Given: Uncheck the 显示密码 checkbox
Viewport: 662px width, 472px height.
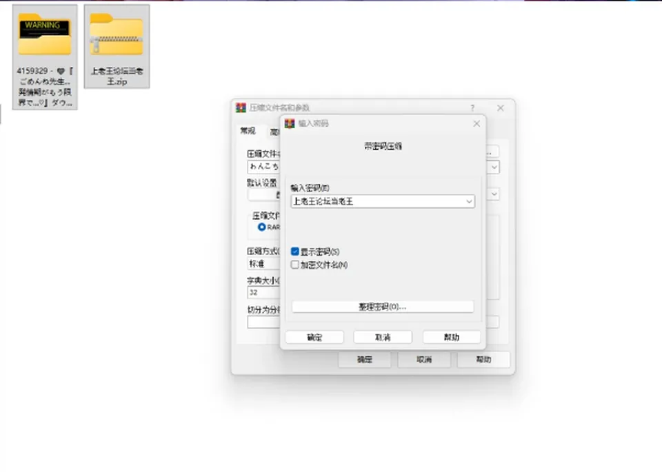Looking at the screenshot, I should pyautogui.click(x=294, y=252).
